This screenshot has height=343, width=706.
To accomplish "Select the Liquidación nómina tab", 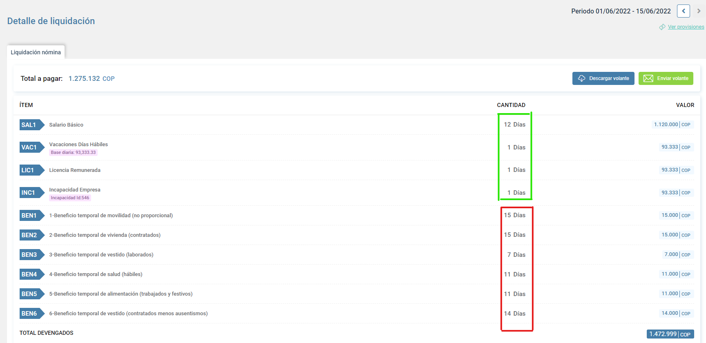I will [36, 52].
